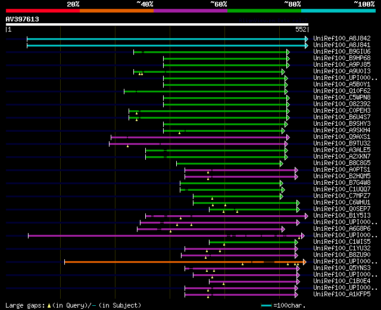381x310 pixels.
Task: Open hit UniRef100_A5B0Y1
Action: pos(342,84)
